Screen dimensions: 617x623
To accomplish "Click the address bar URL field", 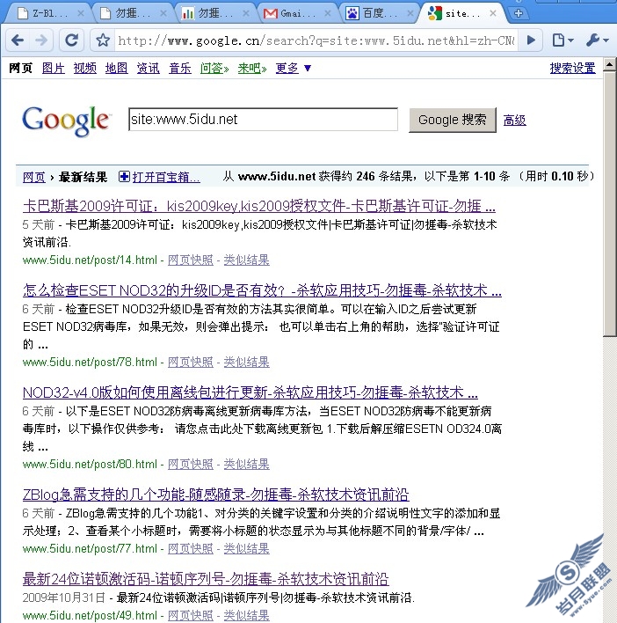I will (x=316, y=40).
